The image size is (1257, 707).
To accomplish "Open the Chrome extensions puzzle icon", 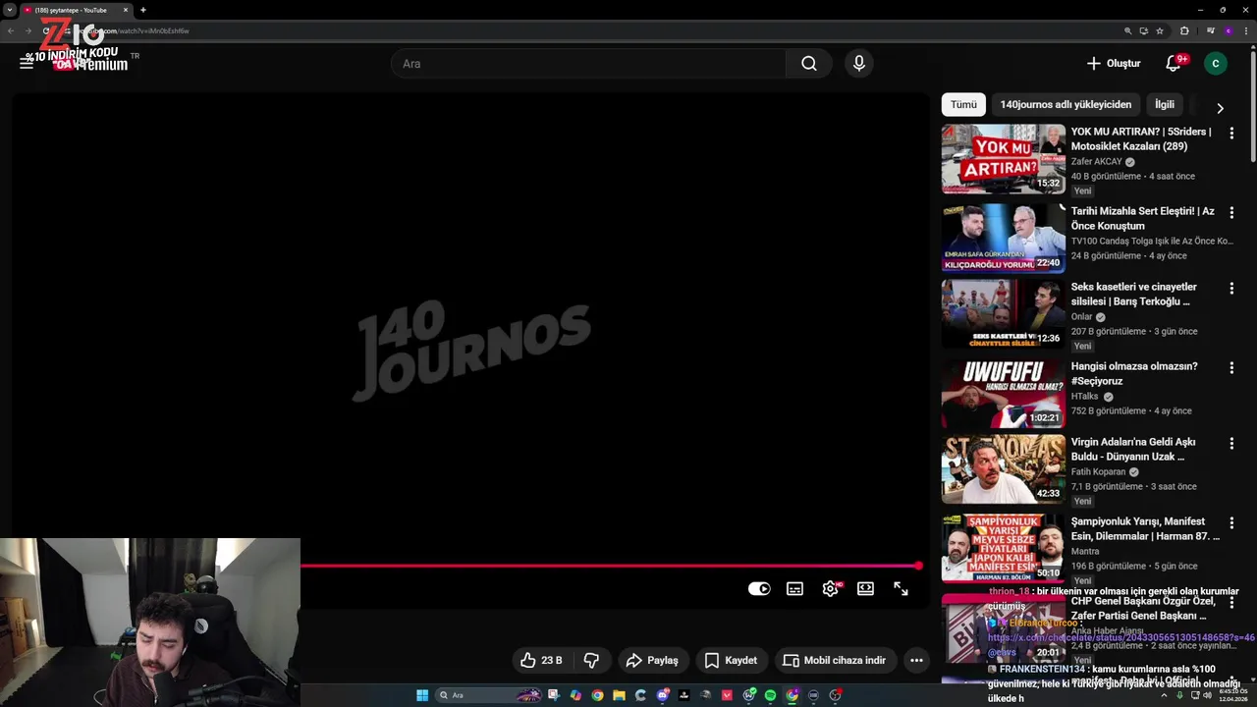I will click(x=1184, y=30).
